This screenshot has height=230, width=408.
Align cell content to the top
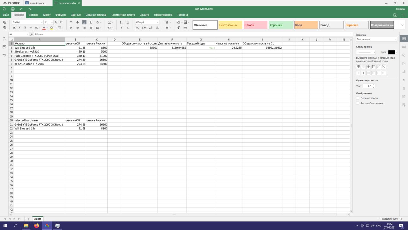click(x=71, y=22)
